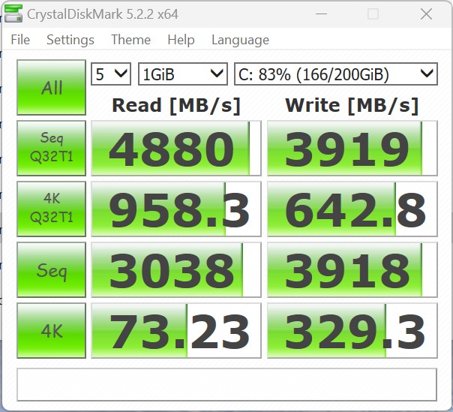Run the Seq benchmark test

tap(52, 269)
